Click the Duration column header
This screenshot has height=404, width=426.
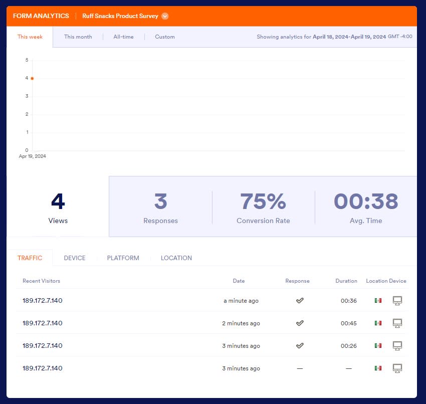[346, 281]
